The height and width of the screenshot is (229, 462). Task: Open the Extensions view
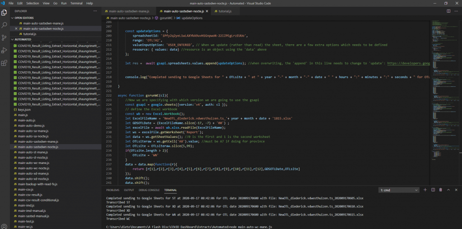coord(5,63)
